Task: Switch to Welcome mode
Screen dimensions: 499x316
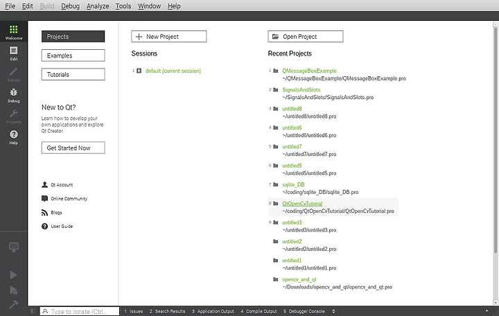Action: 14,32
